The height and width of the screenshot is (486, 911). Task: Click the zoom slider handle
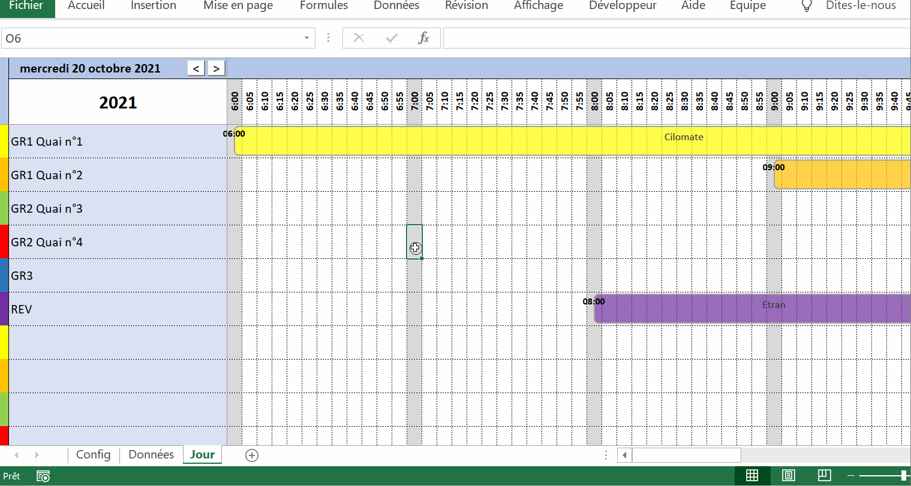[904, 476]
